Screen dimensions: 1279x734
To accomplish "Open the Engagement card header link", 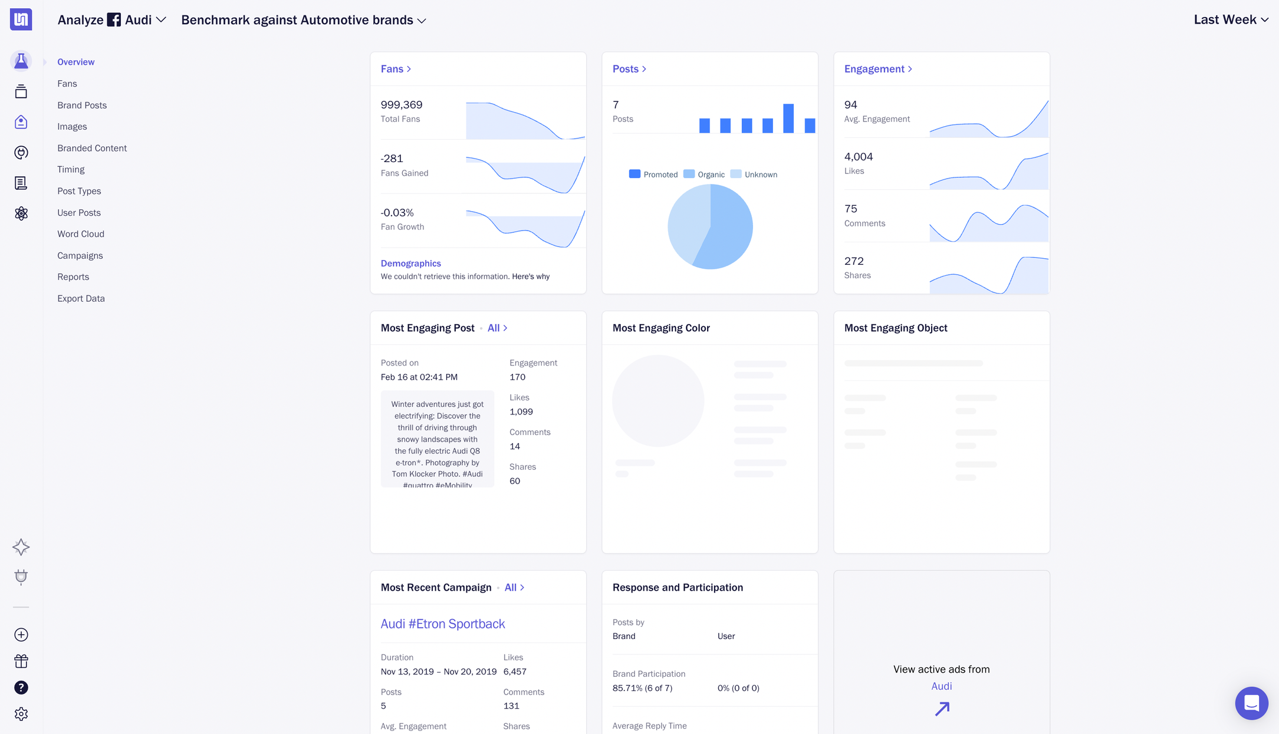I will click(x=878, y=69).
